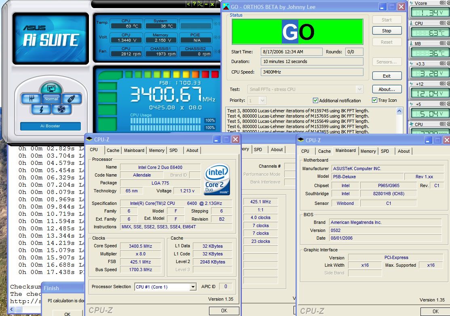Open the Memory tab in the right CPU-Z window
The height and width of the screenshot is (316, 450).
coord(368,152)
